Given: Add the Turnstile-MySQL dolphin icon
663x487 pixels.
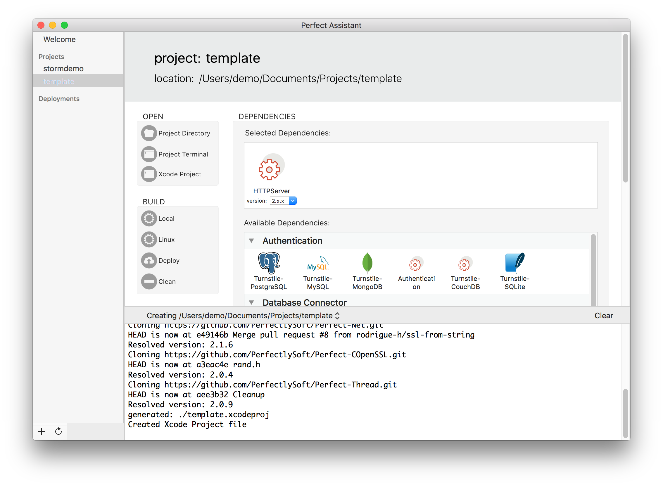Looking at the screenshot, I should click(318, 264).
